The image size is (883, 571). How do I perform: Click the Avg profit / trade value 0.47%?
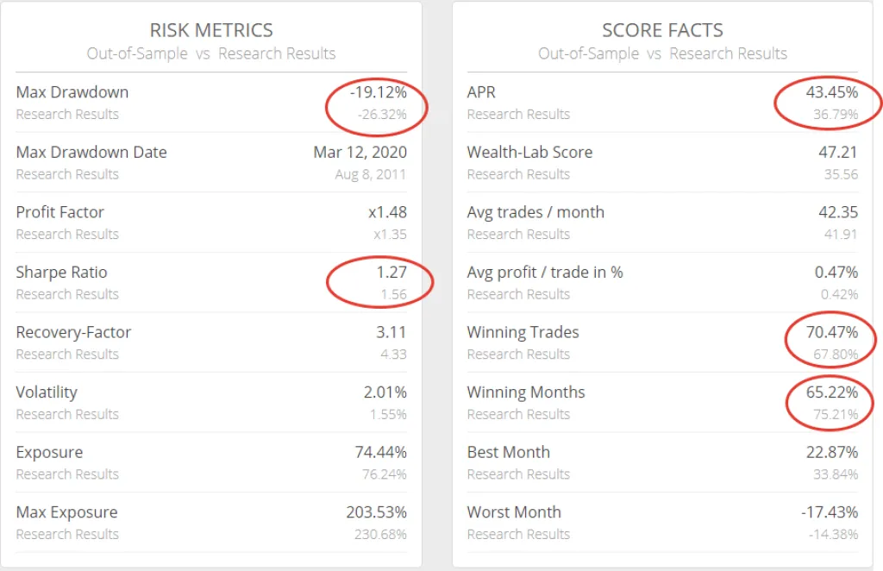836,273
